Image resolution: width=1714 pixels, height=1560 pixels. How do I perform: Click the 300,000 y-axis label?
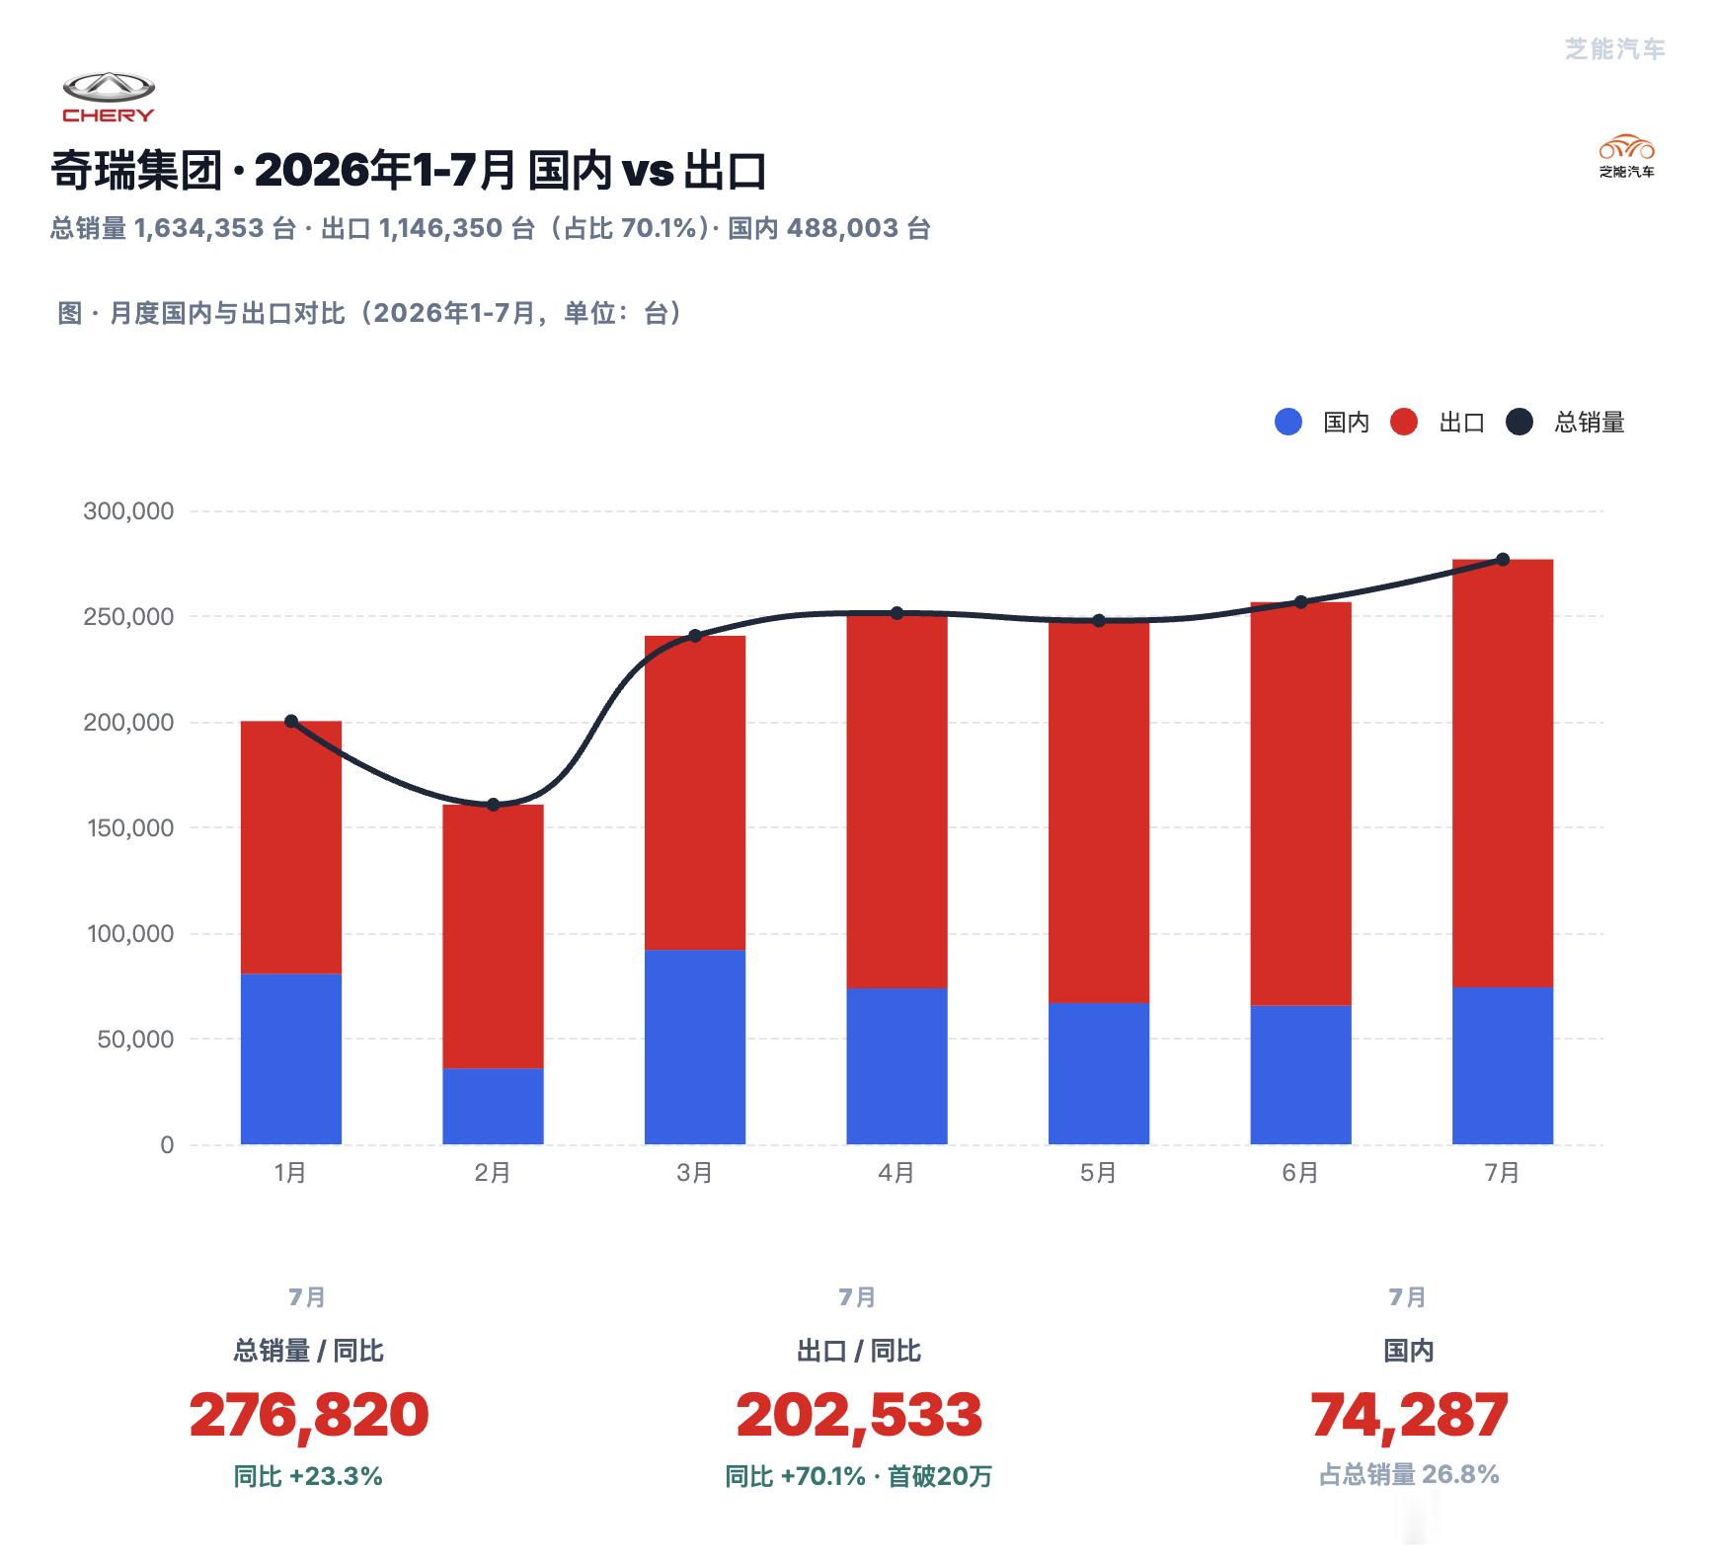tap(128, 511)
